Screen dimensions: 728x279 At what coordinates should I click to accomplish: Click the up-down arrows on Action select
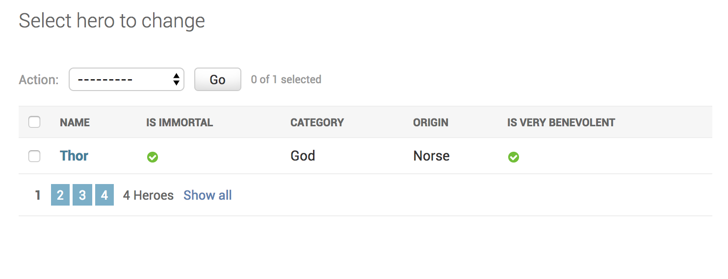[176, 79]
